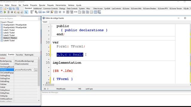The height and width of the screenshot is (107, 191).
Task: Switch to the Data Controls palette tab
Action: tap(72, 9)
